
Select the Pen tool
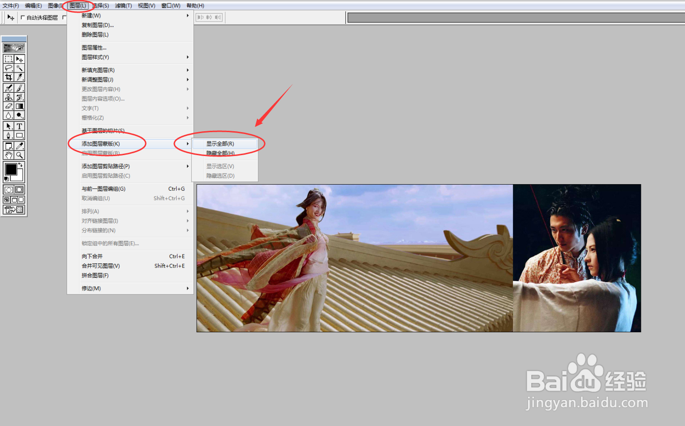point(8,135)
